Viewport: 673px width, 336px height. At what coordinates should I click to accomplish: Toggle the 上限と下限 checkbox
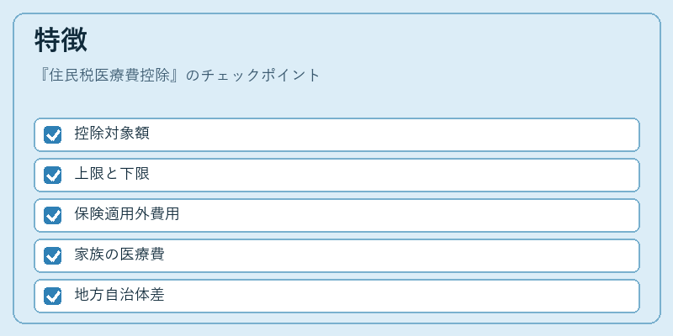(x=52, y=175)
